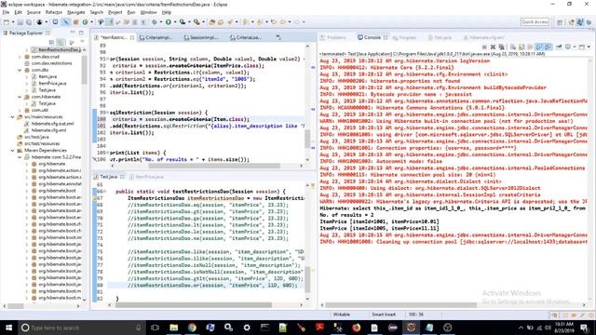Click the Pin Console icon

tap(559, 47)
